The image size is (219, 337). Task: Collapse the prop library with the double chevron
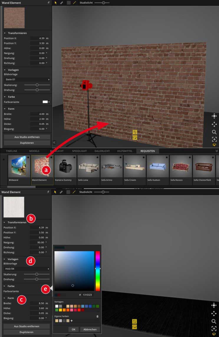[216, 151]
